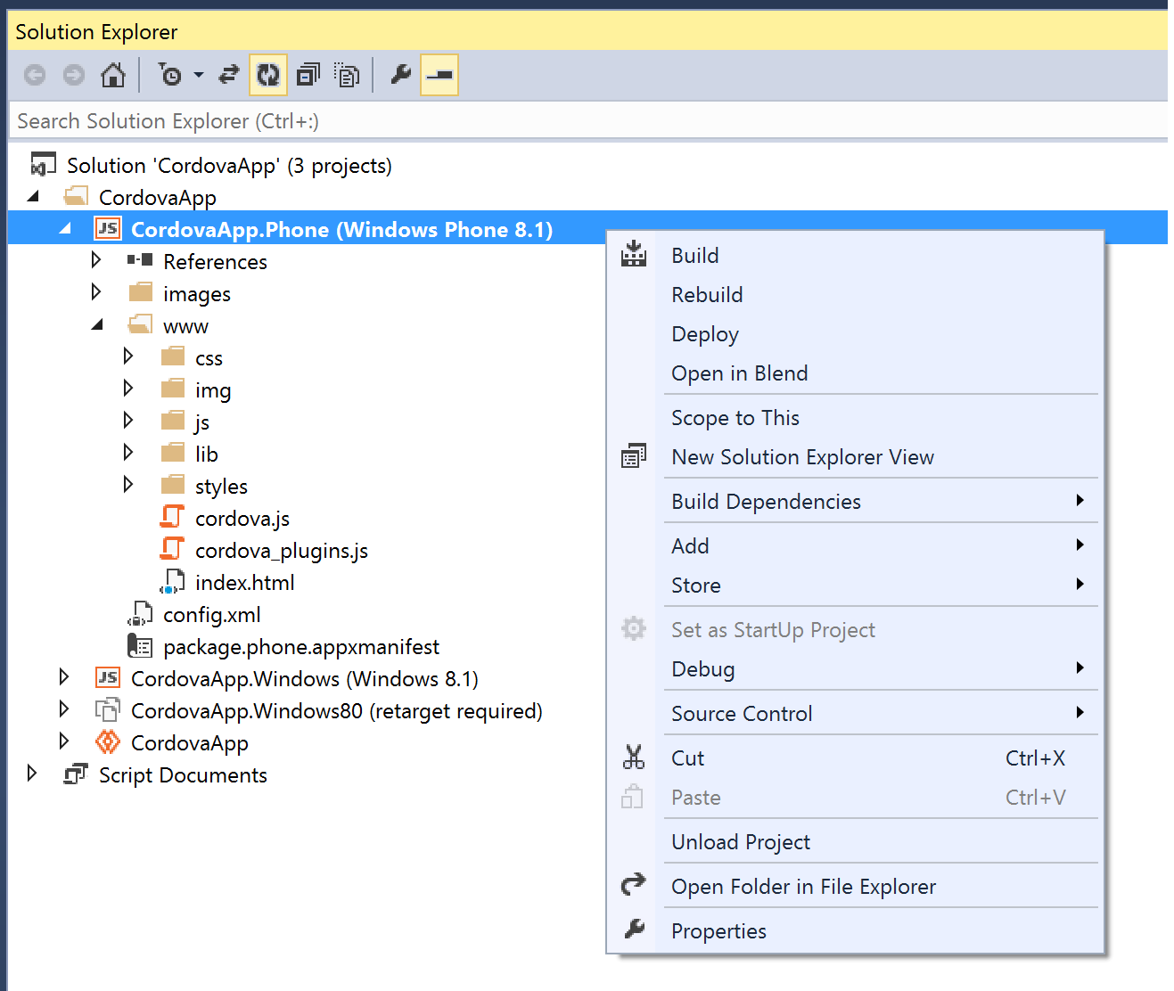Screen dimensions: 1174x991
Task: Click Sync with Active Document arrows icon
Action: point(229,75)
